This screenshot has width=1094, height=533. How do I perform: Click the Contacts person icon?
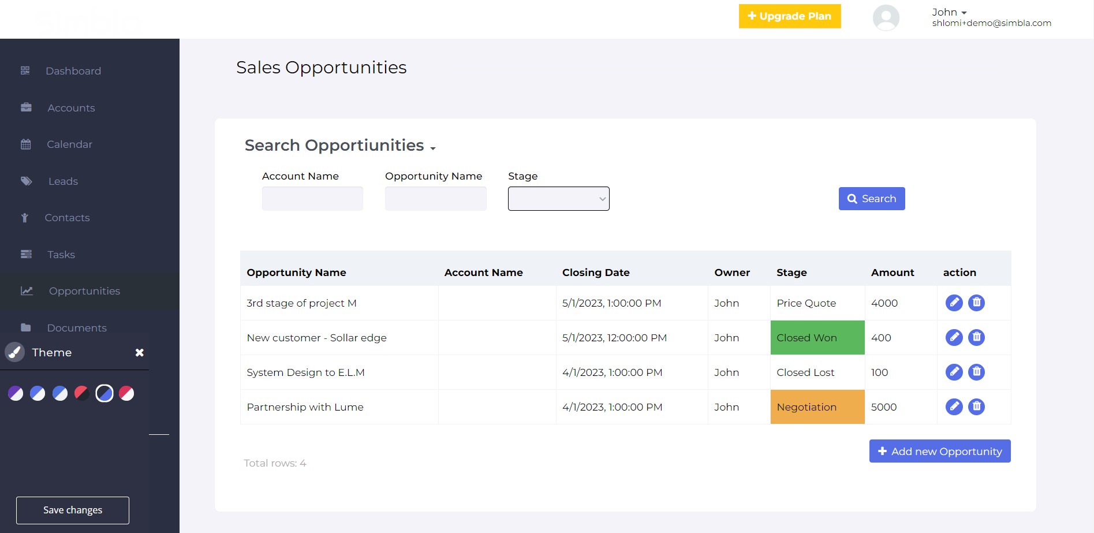coord(25,218)
